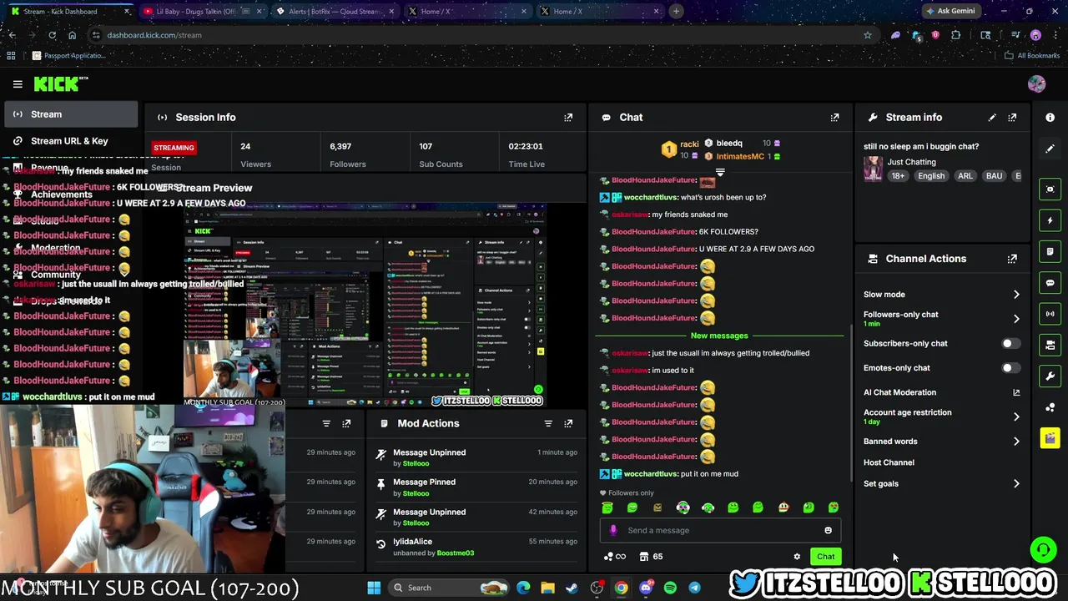The width and height of the screenshot is (1068, 601).
Task: Click the purple microphone icon in message box
Action: (613, 530)
